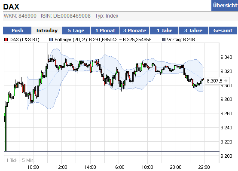The image size is (238, 171).
Task: Click the DAX heading title
Action: coord(11,6)
